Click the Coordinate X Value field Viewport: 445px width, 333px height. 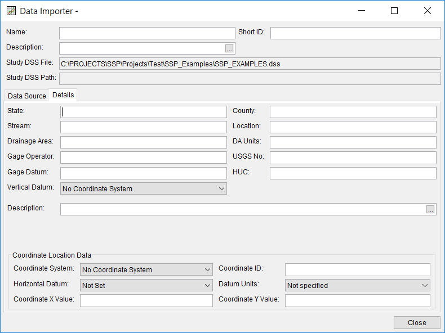click(146, 300)
